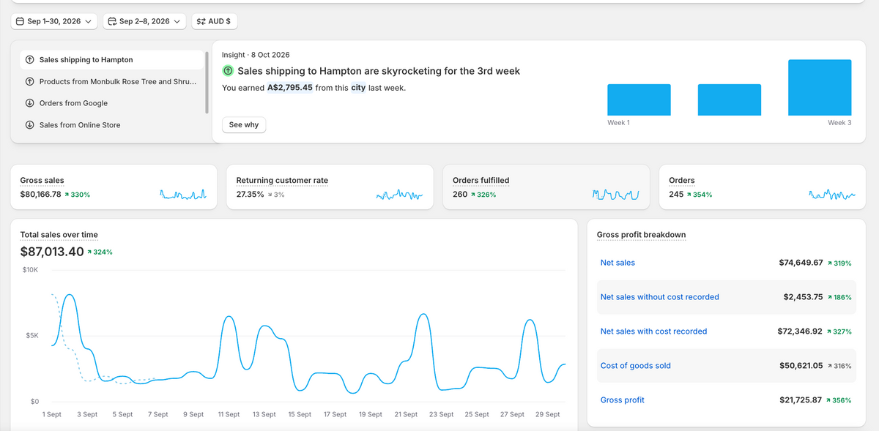Click the 330% change on Gross sales

click(77, 195)
